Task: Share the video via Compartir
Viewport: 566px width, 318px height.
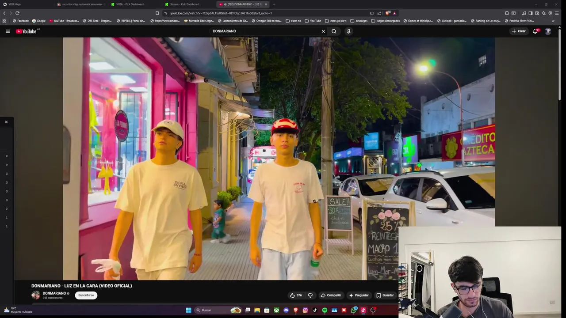Action: coord(331,295)
